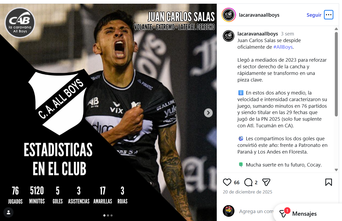342x221 pixels.
Task: Open the three-dot more options menu
Action: 329,15
